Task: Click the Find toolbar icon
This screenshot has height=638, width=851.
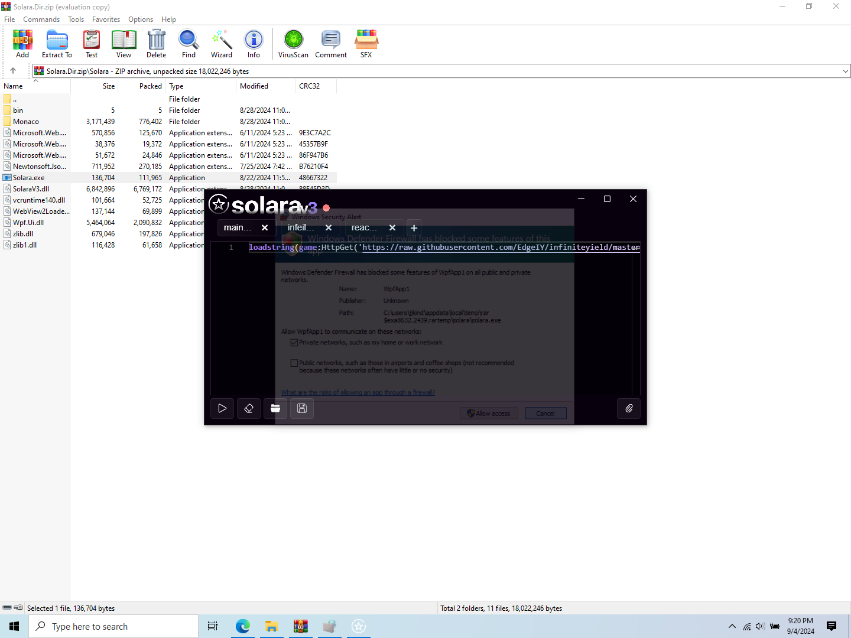Action: (x=189, y=44)
